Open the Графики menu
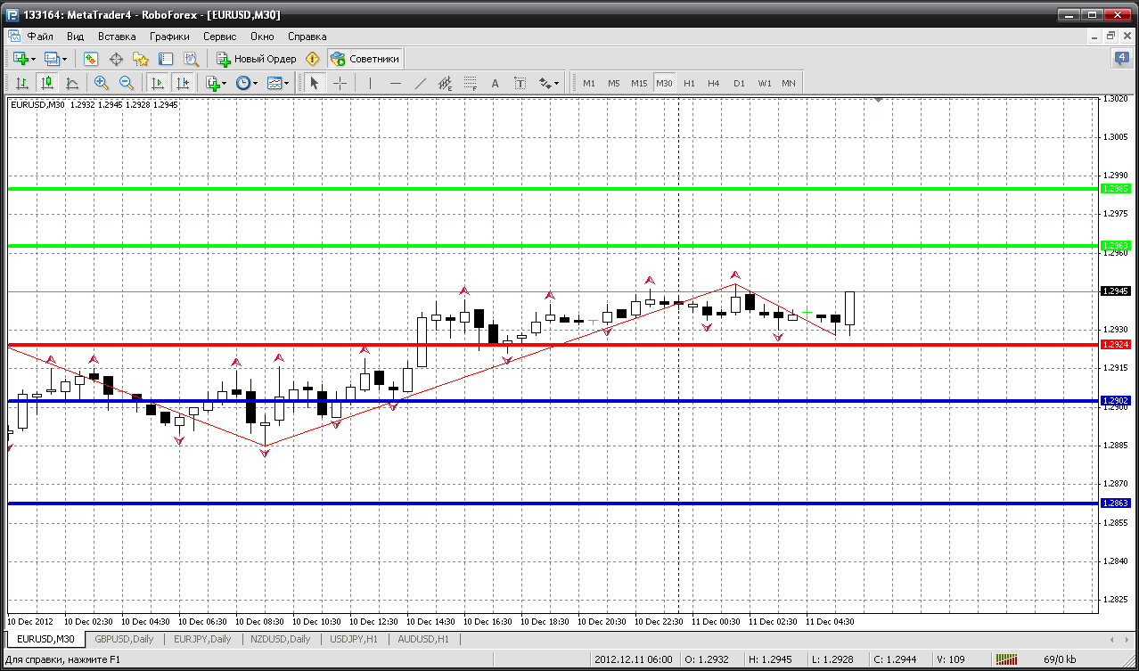 click(x=169, y=37)
